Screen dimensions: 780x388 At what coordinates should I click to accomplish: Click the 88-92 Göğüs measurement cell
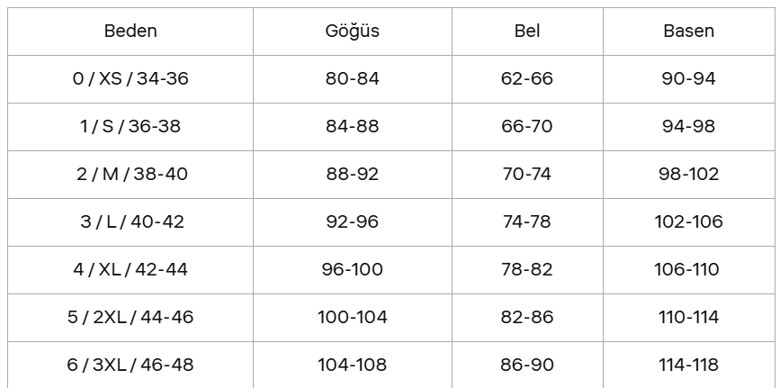[x=352, y=175]
